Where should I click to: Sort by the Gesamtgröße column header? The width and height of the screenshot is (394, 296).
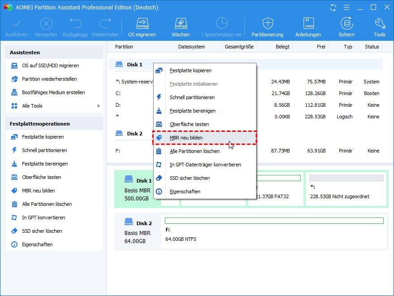239,47
